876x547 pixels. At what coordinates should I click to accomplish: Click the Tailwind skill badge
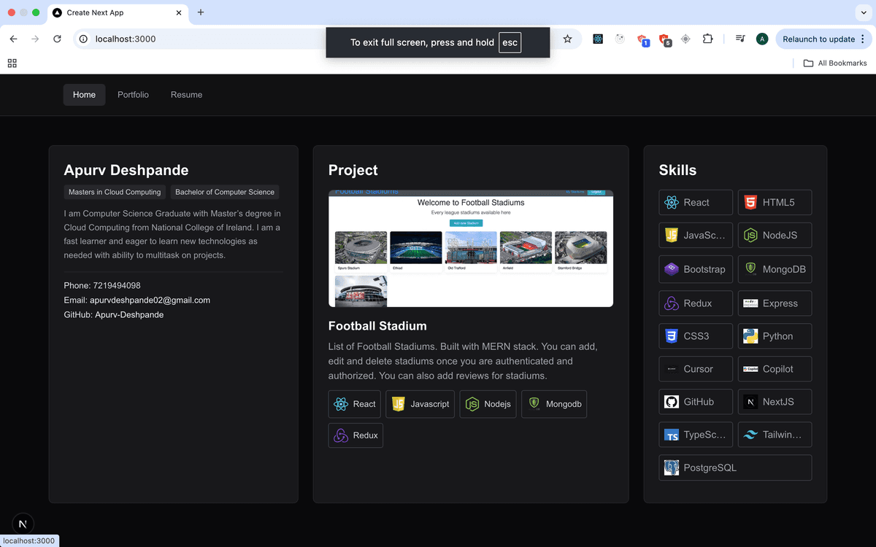point(775,435)
